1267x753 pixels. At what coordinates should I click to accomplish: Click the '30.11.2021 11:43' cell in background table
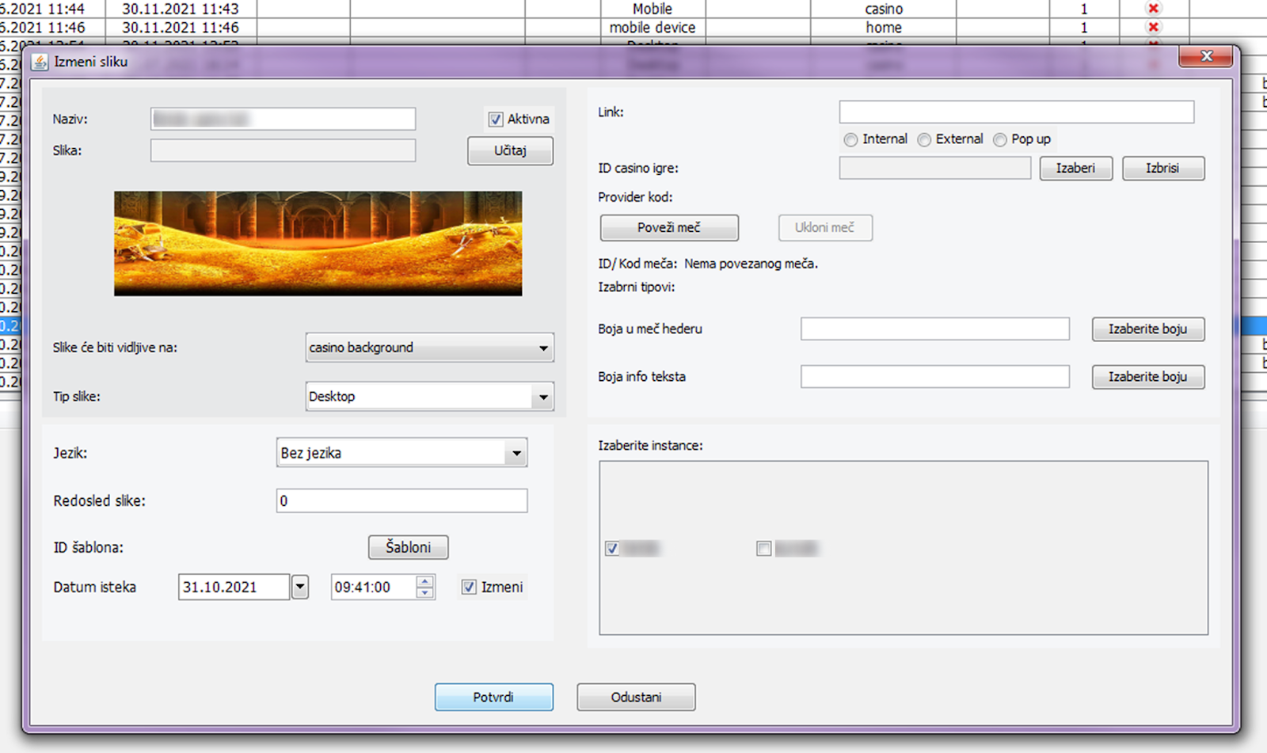[x=181, y=9]
